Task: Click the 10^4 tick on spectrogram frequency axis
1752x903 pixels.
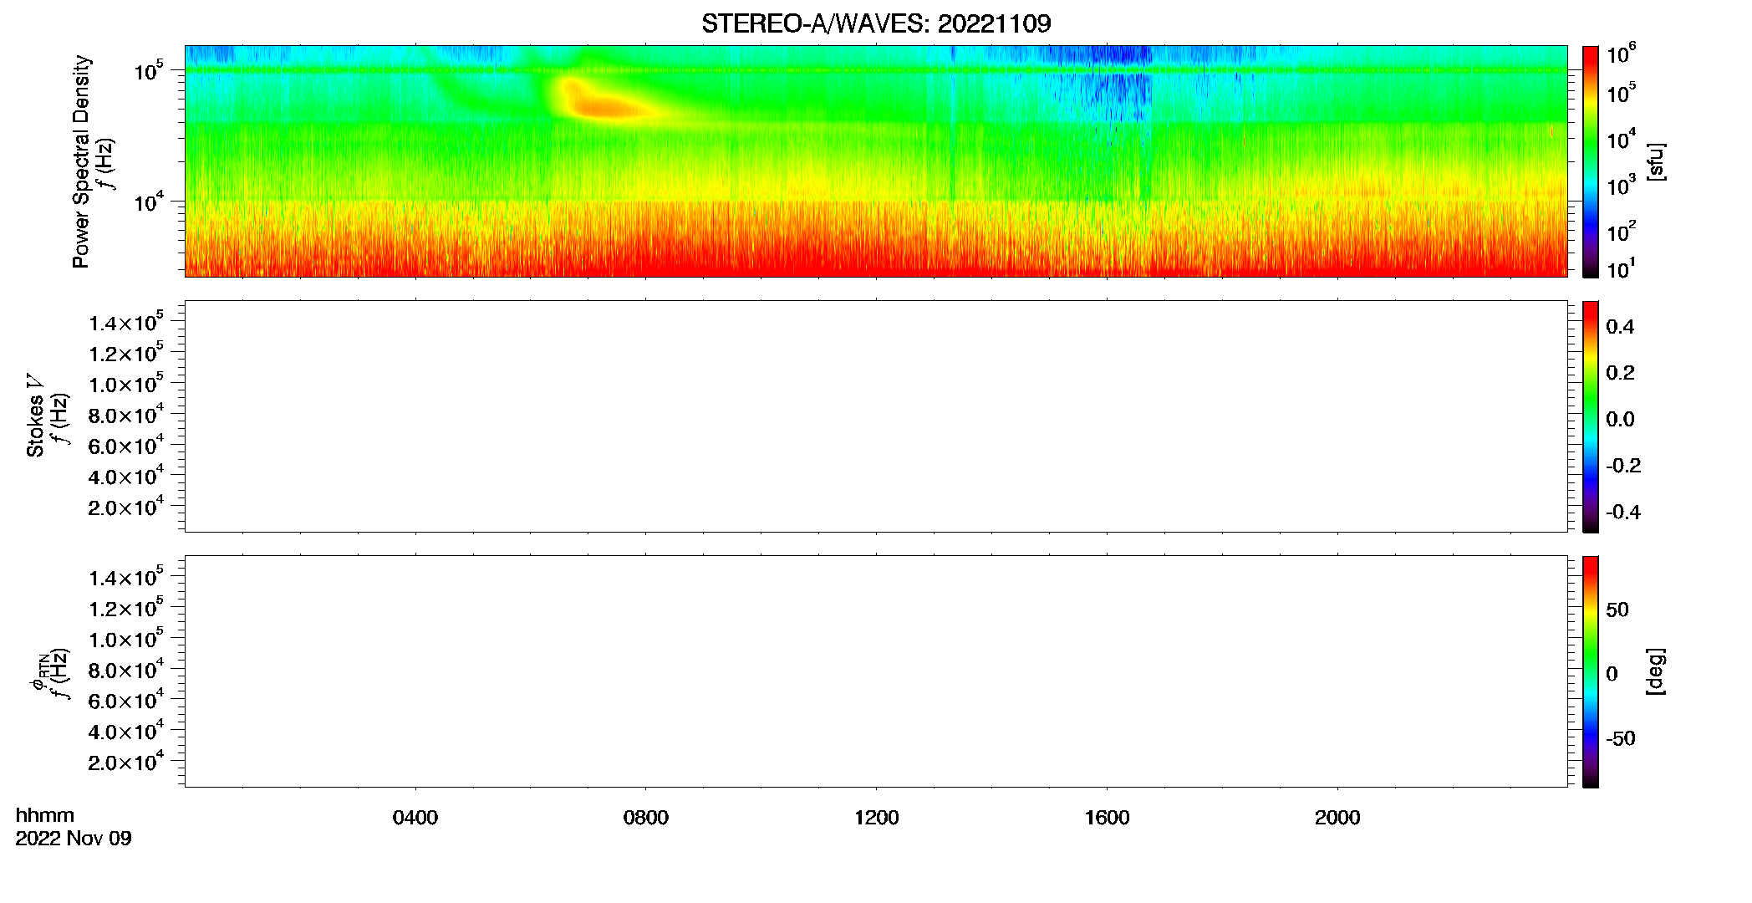Action: [148, 202]
